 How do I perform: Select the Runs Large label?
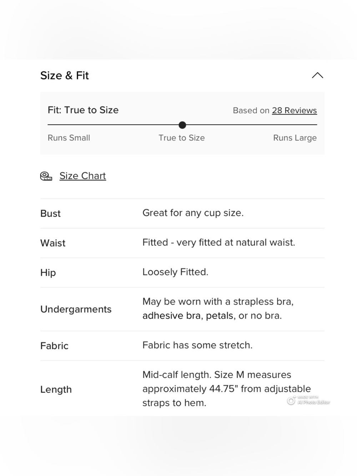295,138
